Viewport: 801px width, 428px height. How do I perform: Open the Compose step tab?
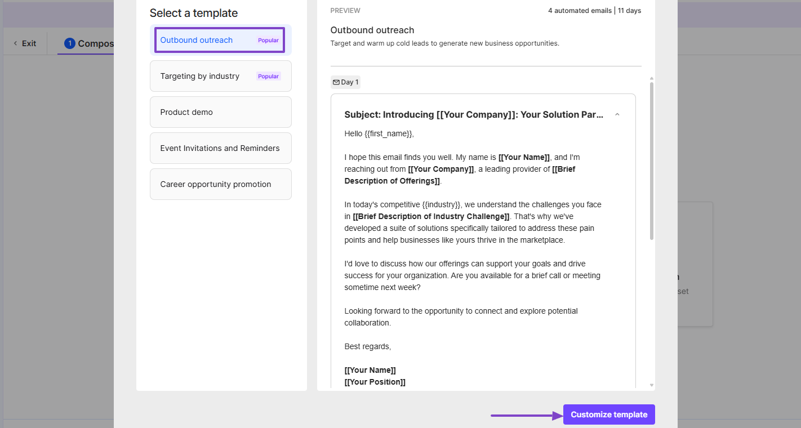coord(89,43)
